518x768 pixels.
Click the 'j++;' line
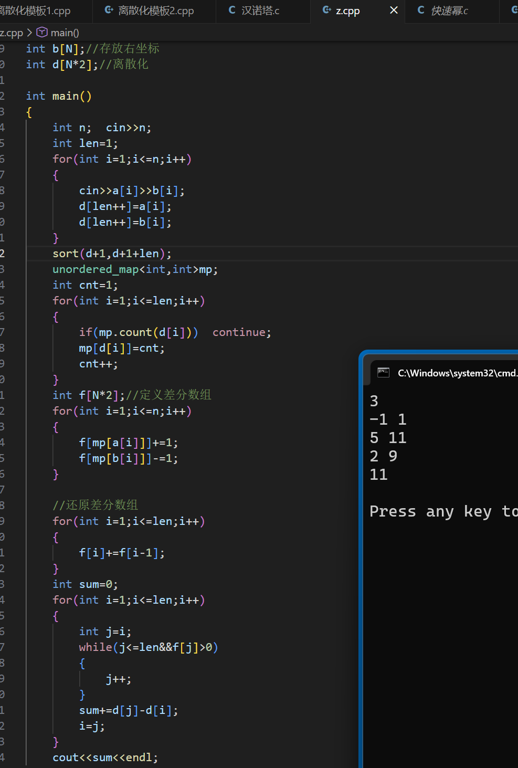pos(119,679)
